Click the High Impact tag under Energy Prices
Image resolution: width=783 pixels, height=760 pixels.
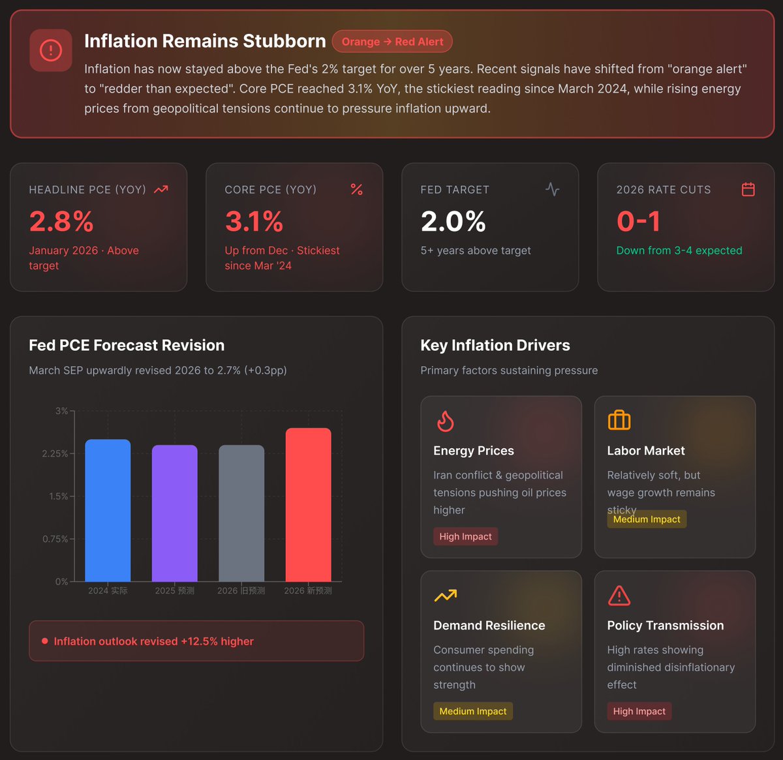[x=466, y=536]
